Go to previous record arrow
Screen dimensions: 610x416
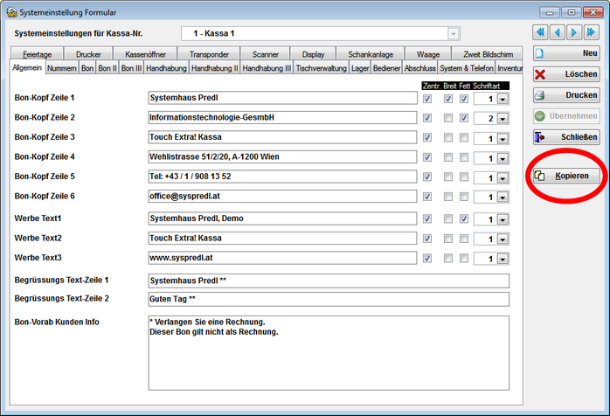[558, 32]
